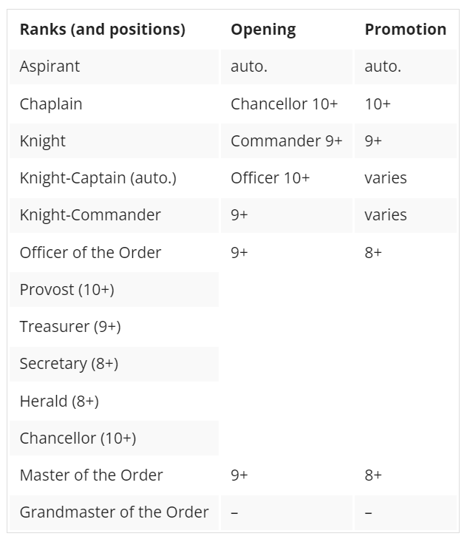467x542 pixels.
Task: Select the "Officer of the Order" cell
Action: 90,252
